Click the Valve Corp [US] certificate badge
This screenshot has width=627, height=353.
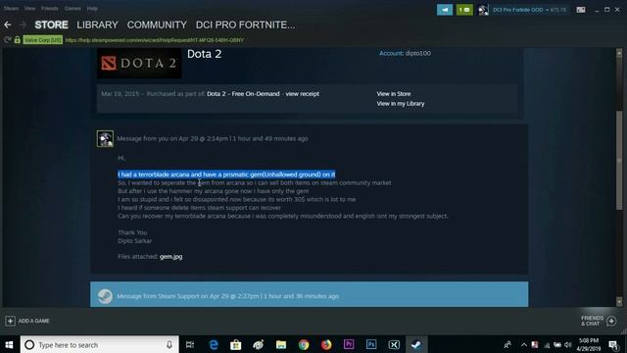click(x=43, y=39)
